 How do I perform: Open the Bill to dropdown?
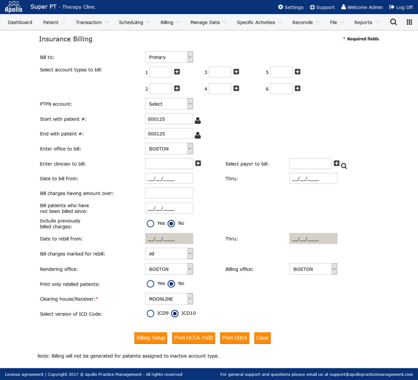[169, 57]
